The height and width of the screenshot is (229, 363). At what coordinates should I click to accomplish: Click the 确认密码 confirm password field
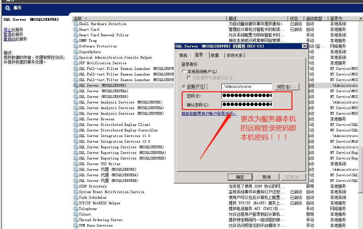(x=247, y=104)
